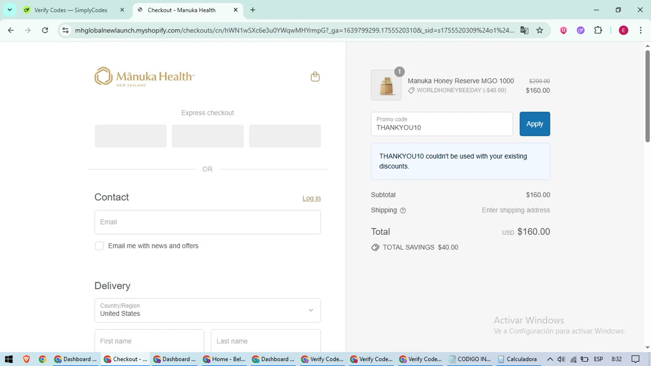Screen dimensions: 651x366
Task: Open the tab search dropdown arrow
Action: click(10, 10)
